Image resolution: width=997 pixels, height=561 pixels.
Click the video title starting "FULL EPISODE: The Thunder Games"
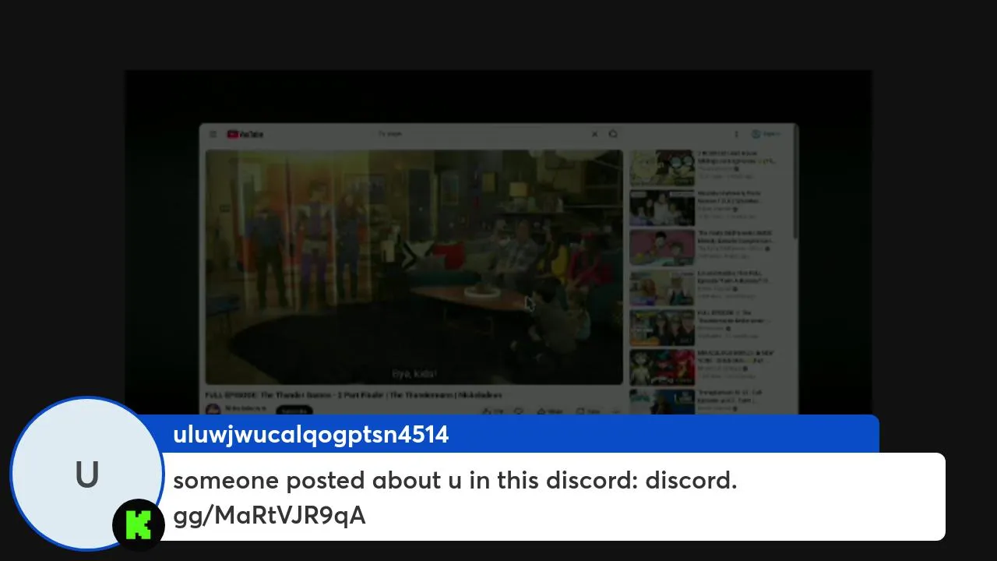point(353,395)
